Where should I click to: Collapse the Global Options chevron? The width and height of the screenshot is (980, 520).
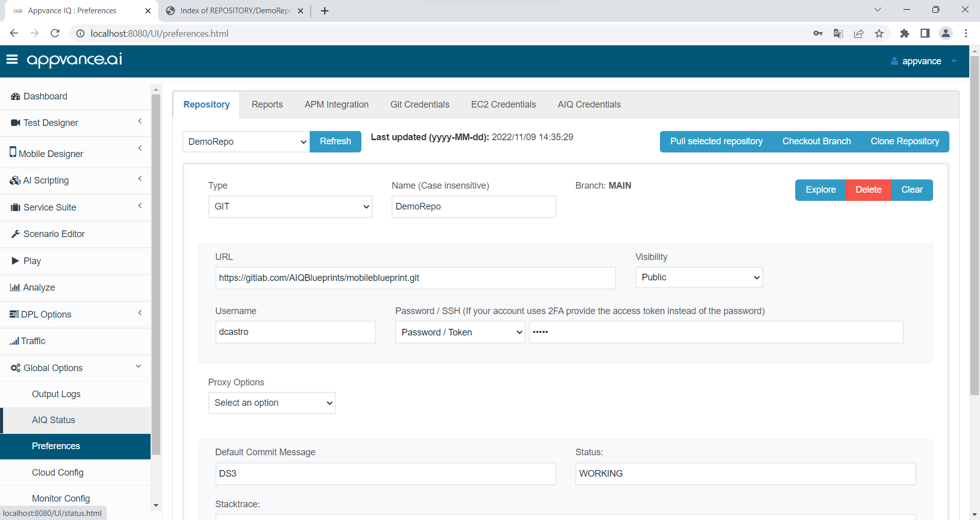pos(138,367)
